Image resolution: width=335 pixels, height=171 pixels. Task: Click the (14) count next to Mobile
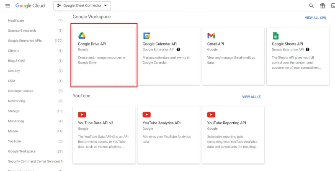pyautogui.click(x=59, y=131)
